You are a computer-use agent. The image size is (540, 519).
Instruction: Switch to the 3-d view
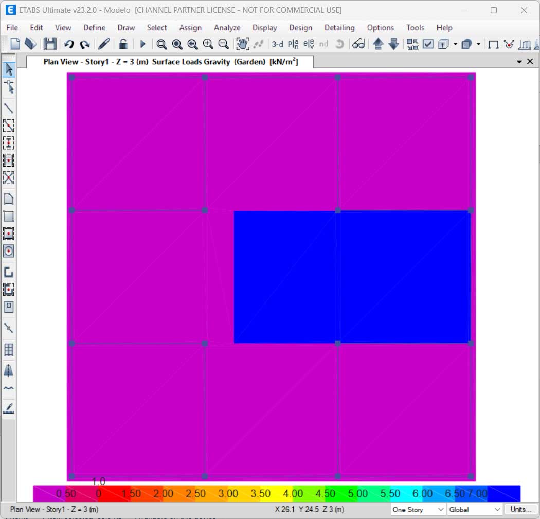pyautogui.click(x=277, y=44)
